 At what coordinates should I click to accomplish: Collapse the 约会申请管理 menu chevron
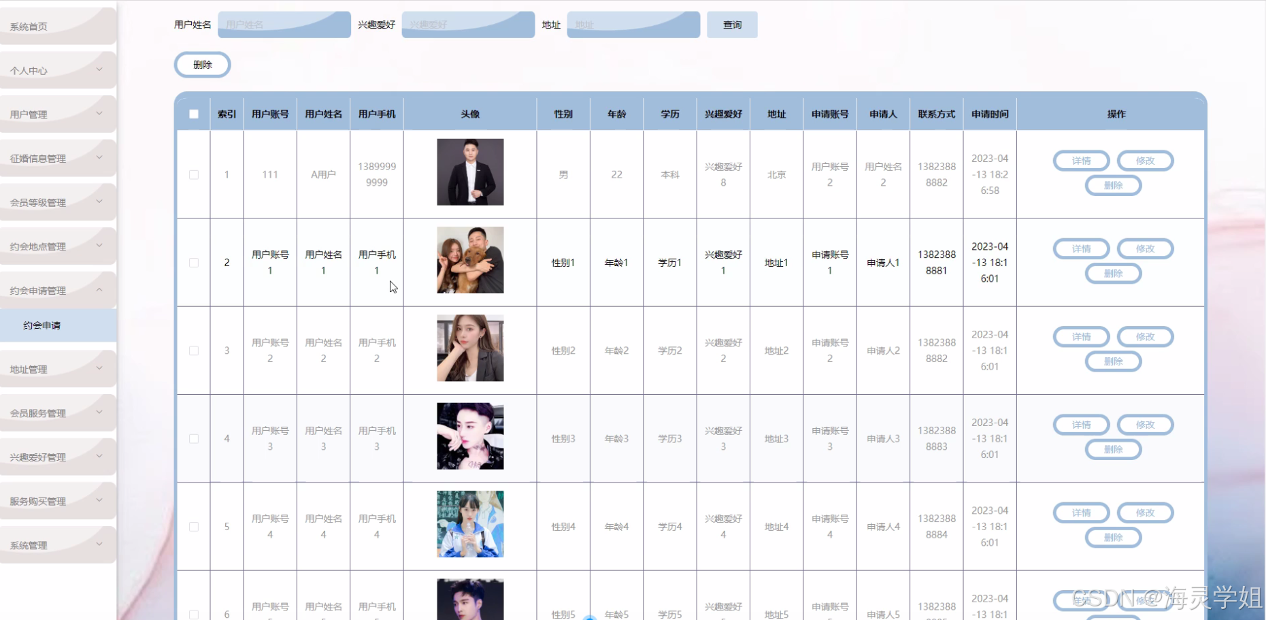click(x=99, y=290)
